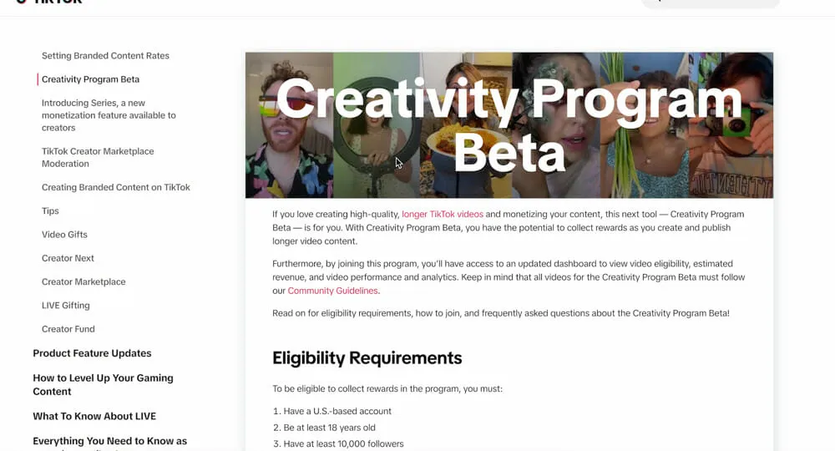Go to LIVE Gifting page
This screenshot has width=835, height=451.
point(65,306)
